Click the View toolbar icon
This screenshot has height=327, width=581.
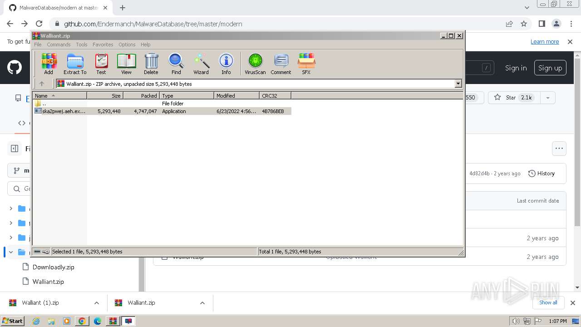[126, 64]
